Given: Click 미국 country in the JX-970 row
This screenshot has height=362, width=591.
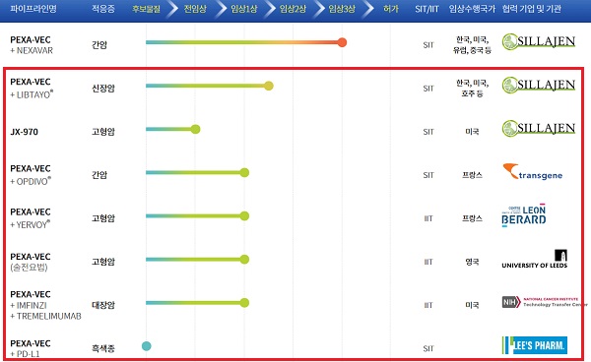Looking at the screenshot, I should [x=472, y=132].
